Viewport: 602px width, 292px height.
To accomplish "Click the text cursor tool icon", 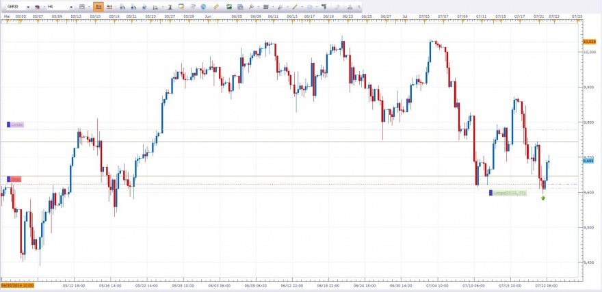I will [170, 7].
